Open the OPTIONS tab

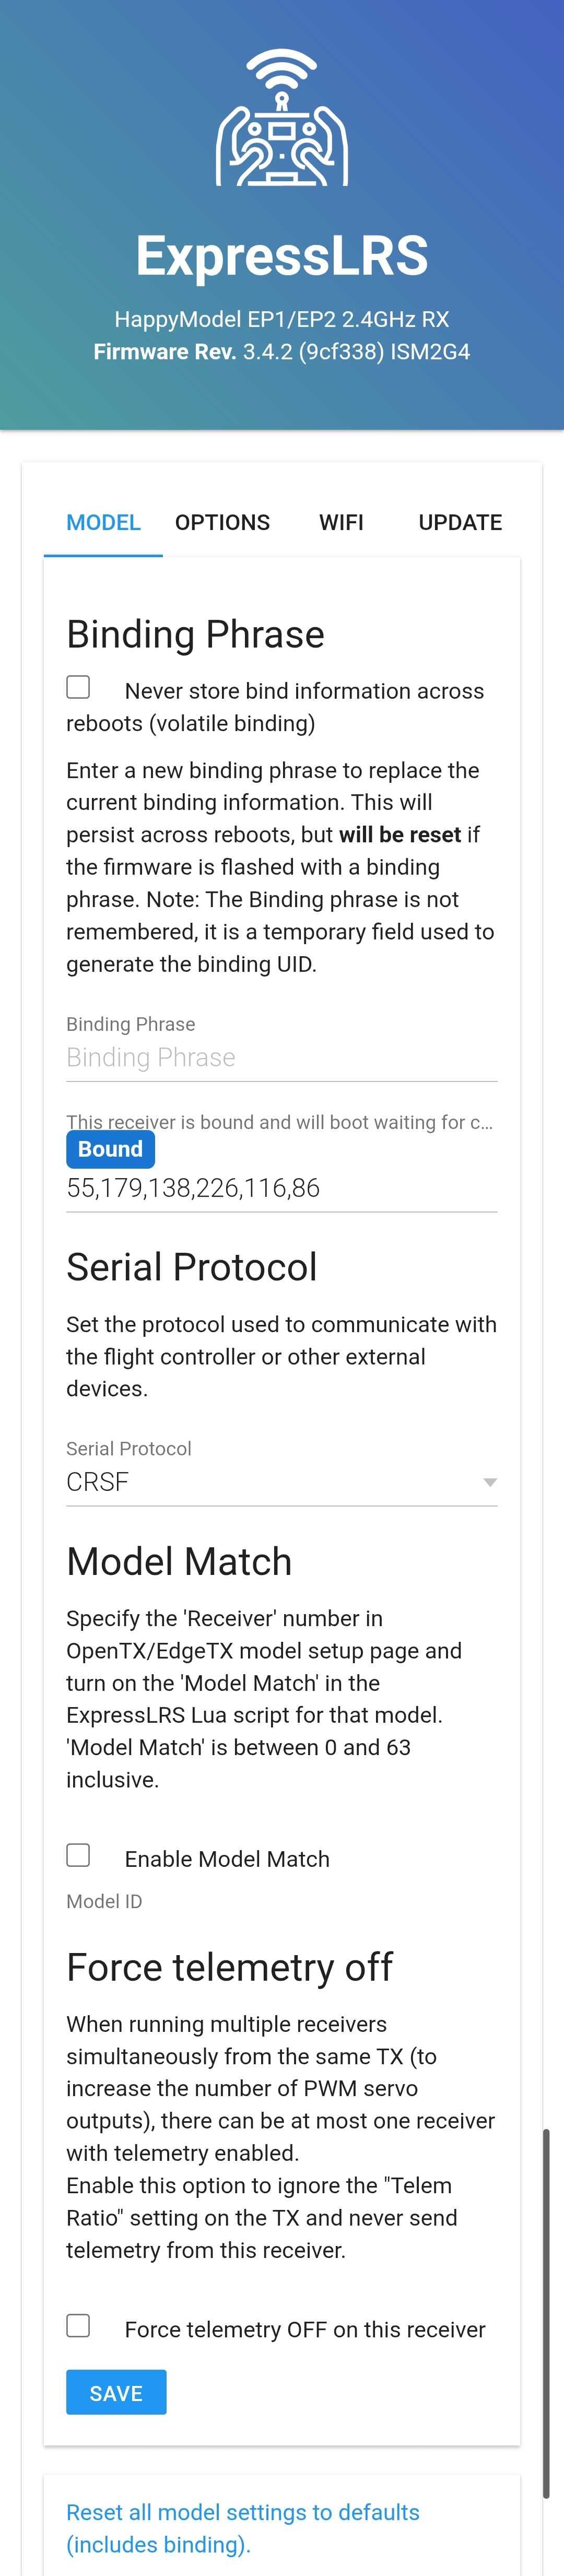point(222,522)
